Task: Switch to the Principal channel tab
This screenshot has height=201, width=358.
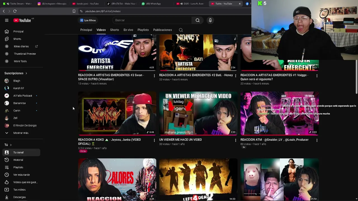Action: (86, 30)
